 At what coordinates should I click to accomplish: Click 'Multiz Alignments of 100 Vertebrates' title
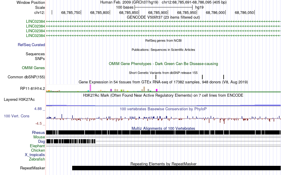(163, 128)
